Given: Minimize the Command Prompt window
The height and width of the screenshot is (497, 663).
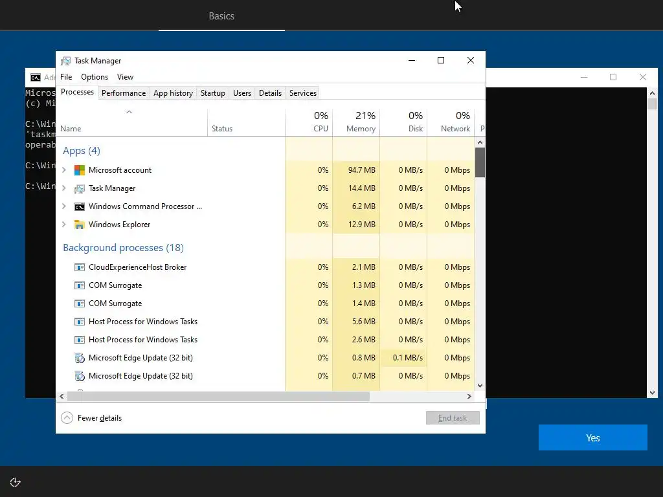Looking at the screenshot, I should coord(584,77).
